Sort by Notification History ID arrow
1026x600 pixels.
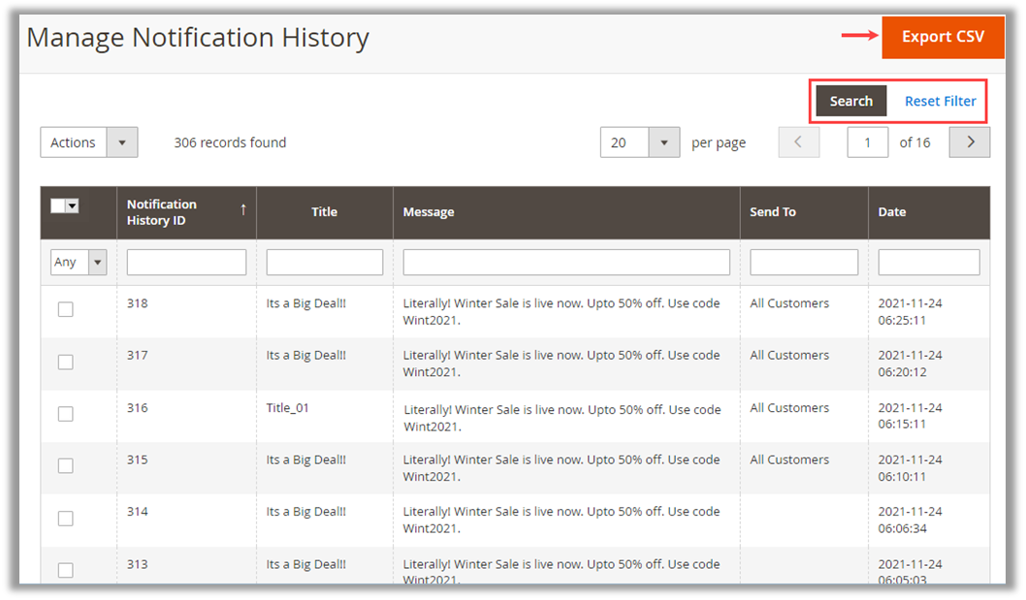242,209
